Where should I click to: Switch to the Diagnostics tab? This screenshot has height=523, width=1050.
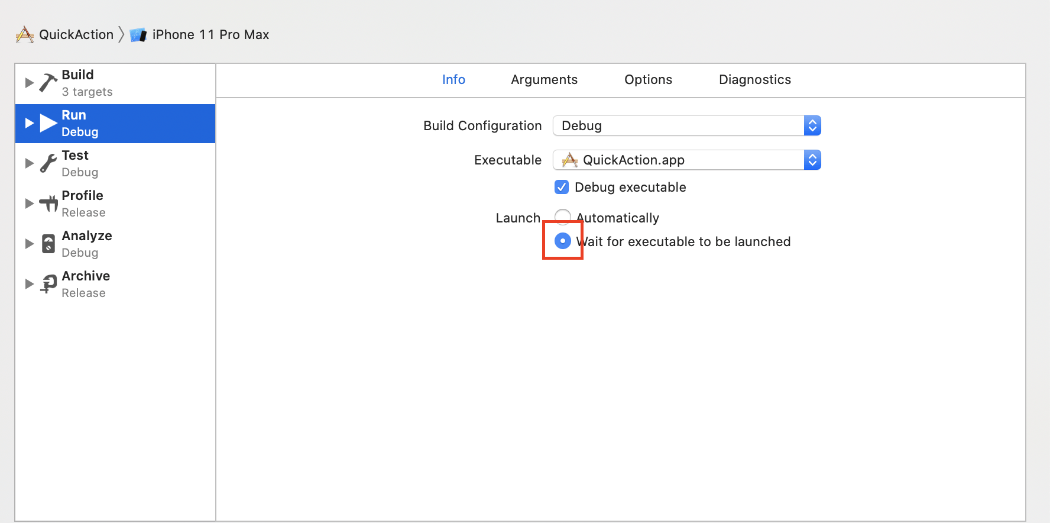tap(755, 79)
